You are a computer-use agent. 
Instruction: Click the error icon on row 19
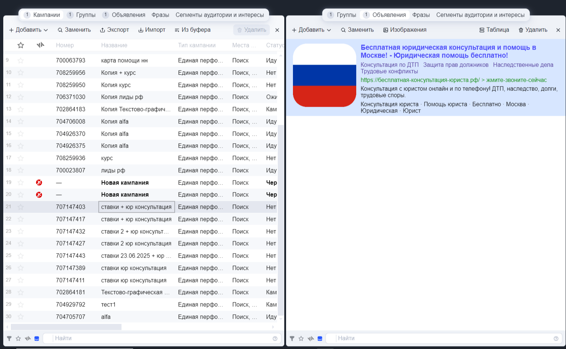[x=39, y=183]
